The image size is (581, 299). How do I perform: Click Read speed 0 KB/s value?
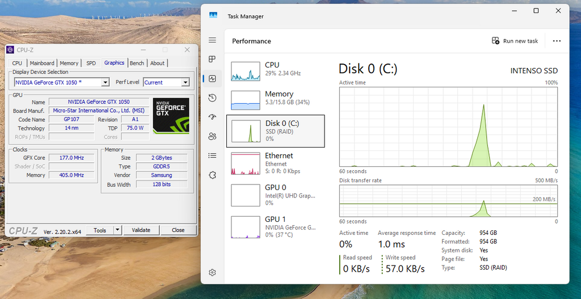(356, 268)
